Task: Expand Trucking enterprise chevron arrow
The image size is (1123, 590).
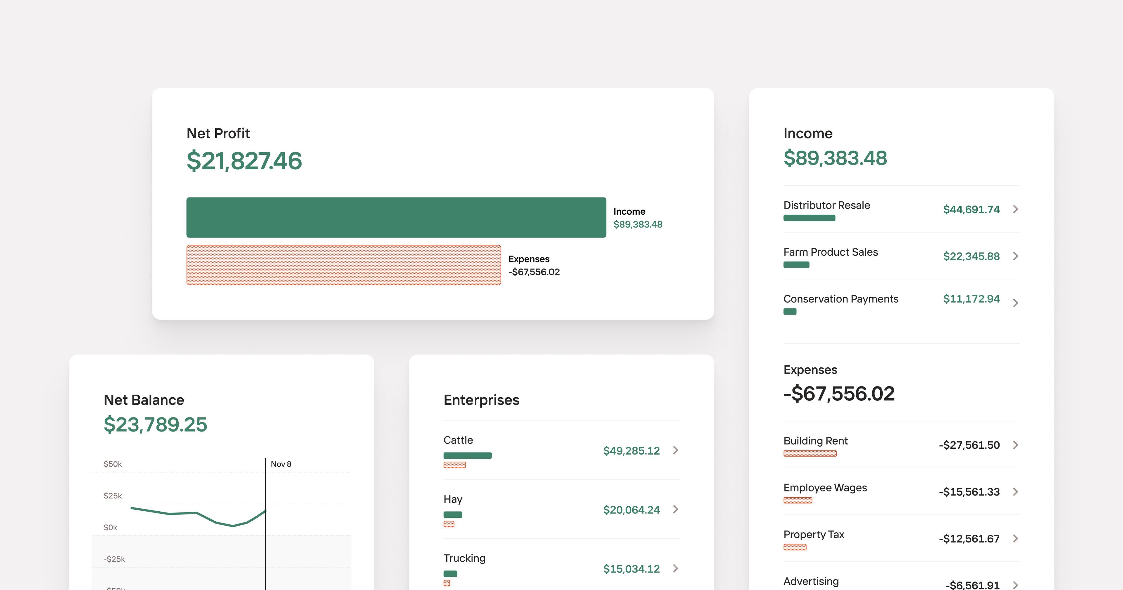Action: click(x=675, y=568)
